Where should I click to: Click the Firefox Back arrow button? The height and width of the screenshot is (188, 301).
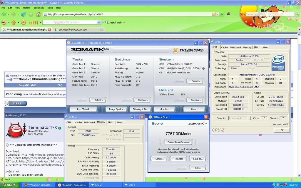point(4,14)
